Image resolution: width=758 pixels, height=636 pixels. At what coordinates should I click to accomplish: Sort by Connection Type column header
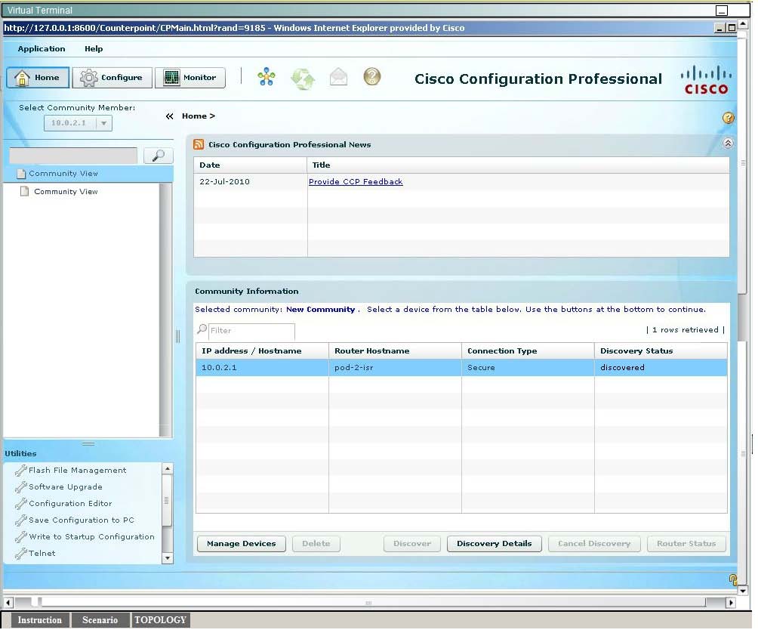tap(528, 350)
